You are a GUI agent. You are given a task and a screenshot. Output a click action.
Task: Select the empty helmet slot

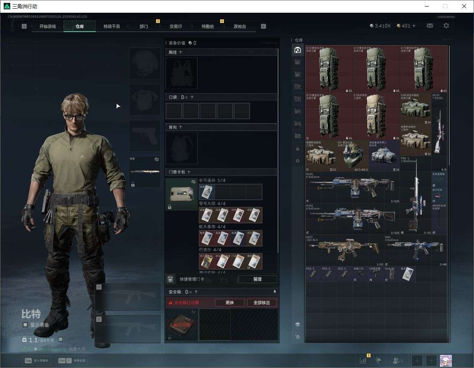(145, 64)
